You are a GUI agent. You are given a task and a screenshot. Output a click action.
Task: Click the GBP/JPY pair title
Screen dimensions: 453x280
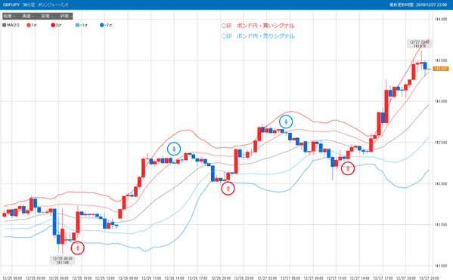11,5
